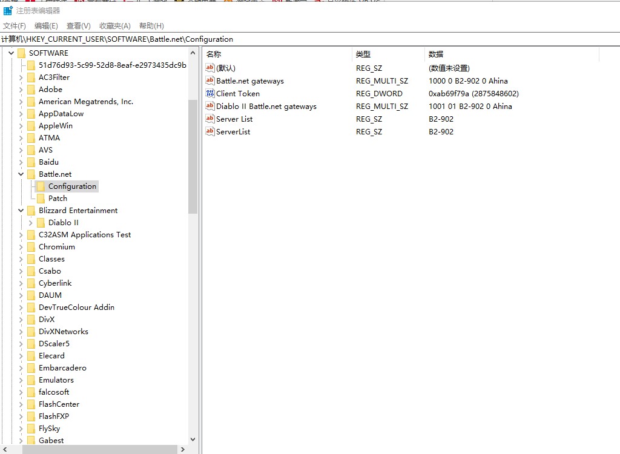Open the 帮助(H) menu
This screenshot has width=620, height=454.
151,25
